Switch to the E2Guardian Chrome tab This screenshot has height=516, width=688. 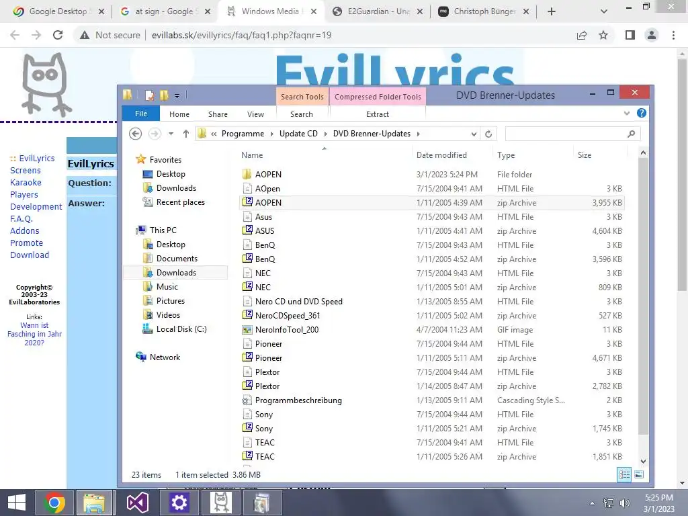coord(378,11)
